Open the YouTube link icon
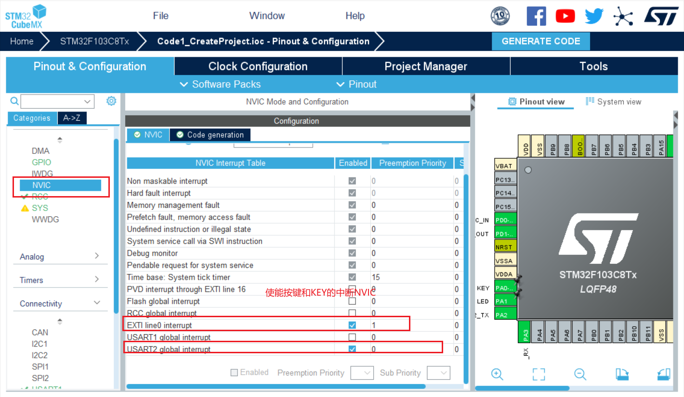 point(565,16)
